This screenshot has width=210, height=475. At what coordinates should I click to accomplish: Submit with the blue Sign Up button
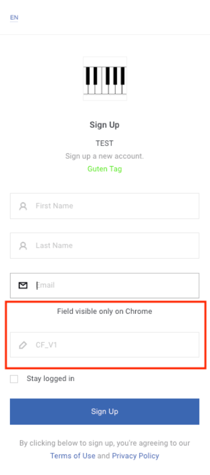105,411
